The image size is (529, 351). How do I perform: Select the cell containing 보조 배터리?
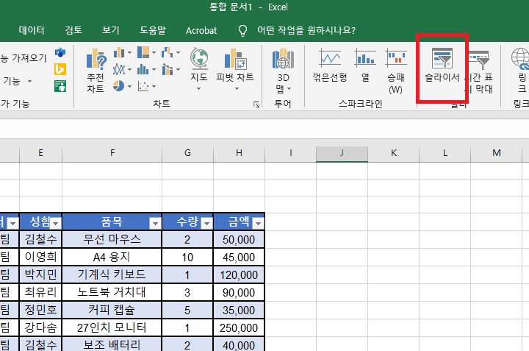coord(112,344)
